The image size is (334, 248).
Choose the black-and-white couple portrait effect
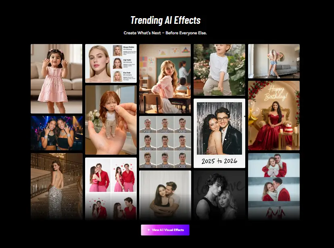[219, 195]
